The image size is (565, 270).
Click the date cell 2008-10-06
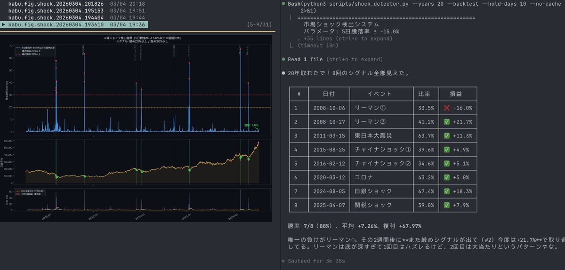(x=329, y=108)
